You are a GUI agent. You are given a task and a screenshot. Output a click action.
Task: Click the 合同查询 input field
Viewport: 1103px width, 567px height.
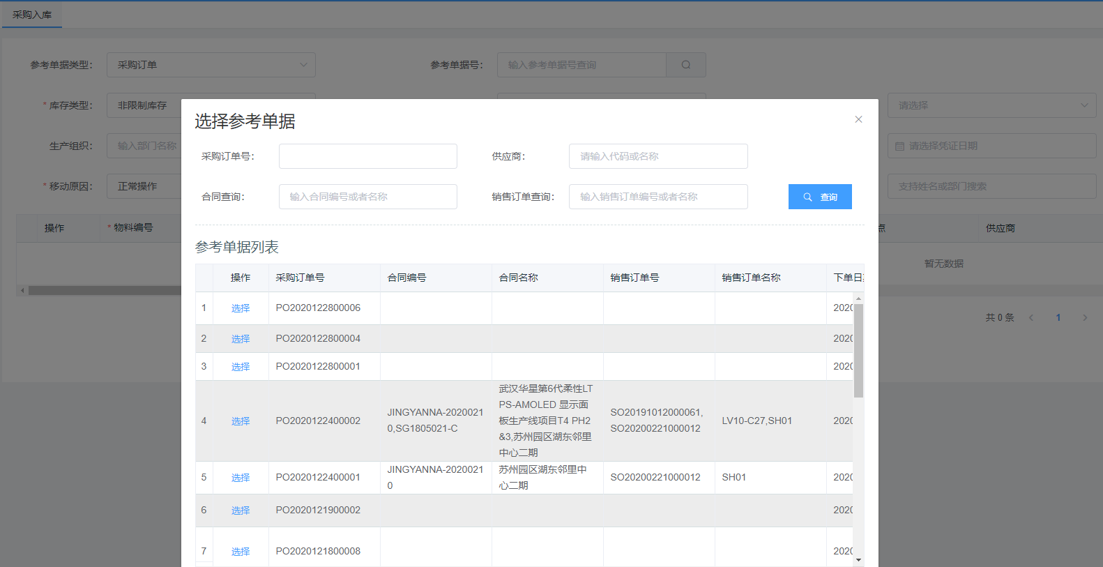pos(367,197)
